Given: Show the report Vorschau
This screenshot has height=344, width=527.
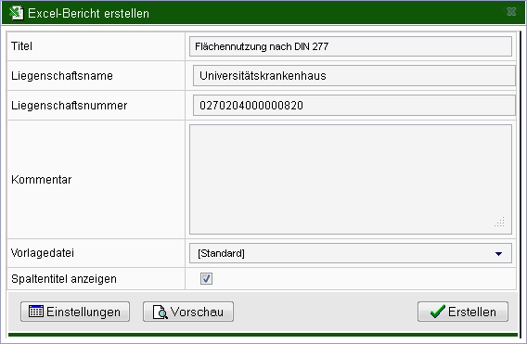Looking at the screenshot, I should [188, 312].
